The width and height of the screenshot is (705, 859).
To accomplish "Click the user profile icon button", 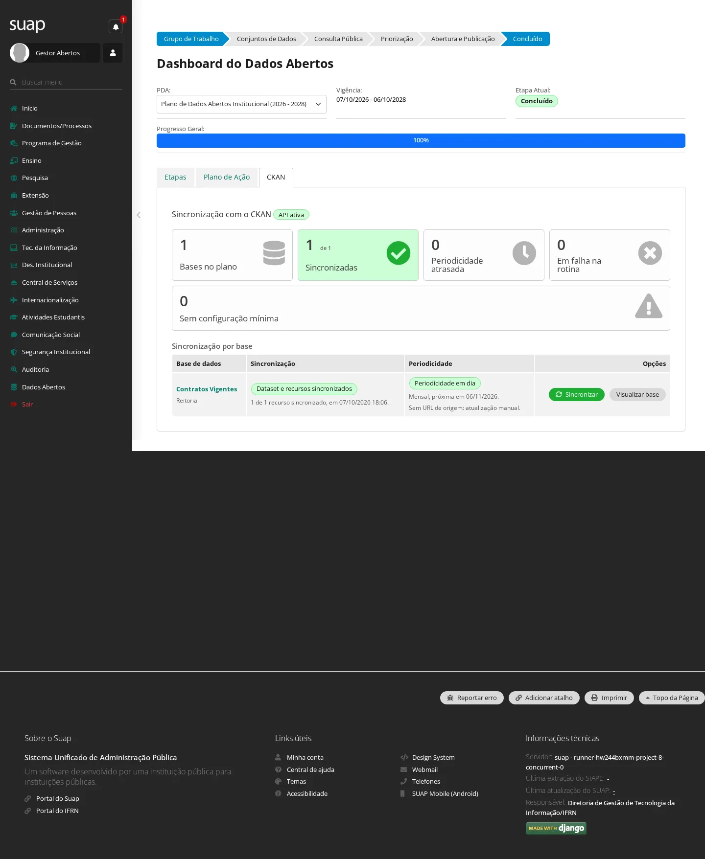I will click(x=113, y=53).
